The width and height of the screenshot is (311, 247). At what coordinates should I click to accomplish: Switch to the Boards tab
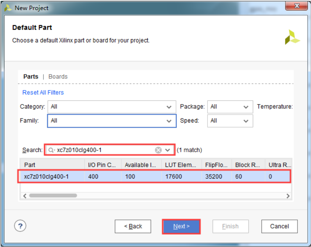(x=58, y=77)
